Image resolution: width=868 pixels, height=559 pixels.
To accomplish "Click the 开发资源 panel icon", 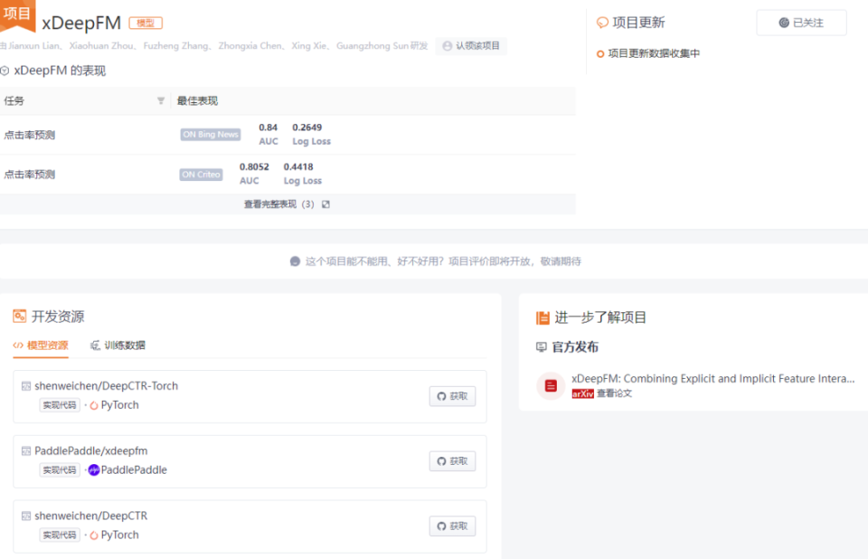I will [x=20, y=316].
